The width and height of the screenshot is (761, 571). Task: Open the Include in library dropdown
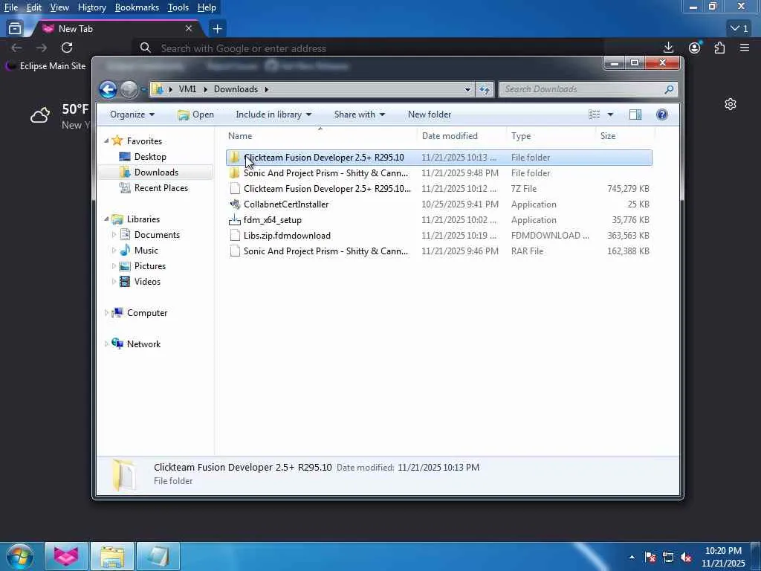pos(273,114)
